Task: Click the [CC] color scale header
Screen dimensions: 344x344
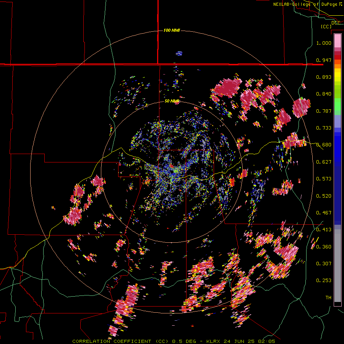Action: [326, 26]
